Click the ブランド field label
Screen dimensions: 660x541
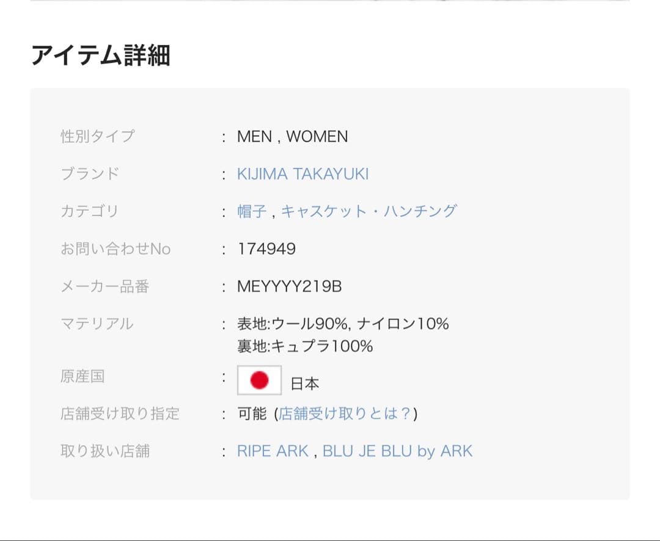tap(89, 174)
